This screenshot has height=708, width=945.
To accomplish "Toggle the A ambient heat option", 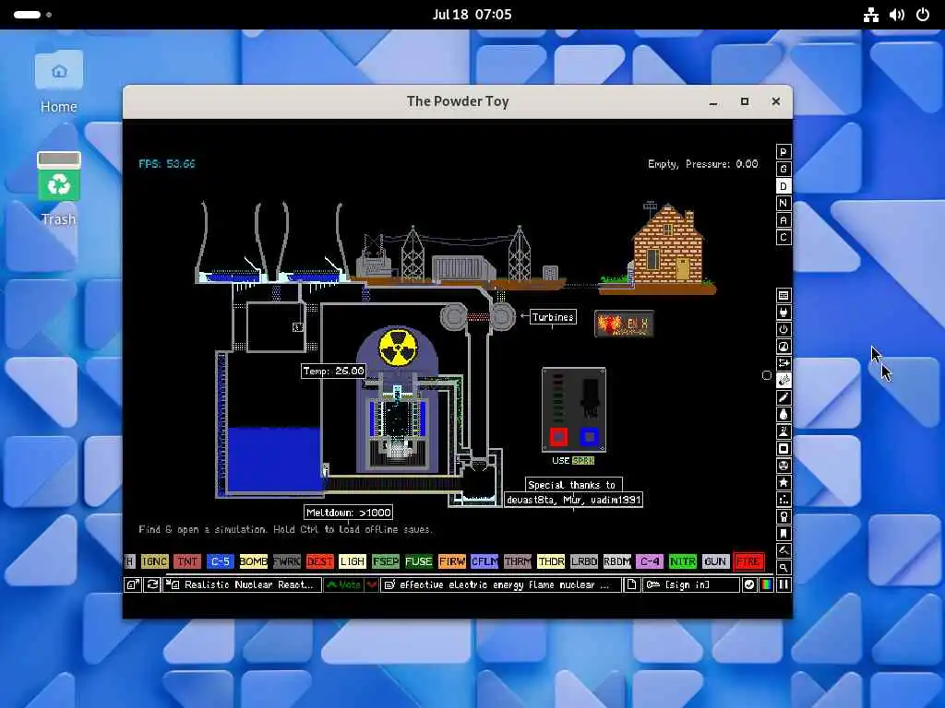I will pos(784,220).
